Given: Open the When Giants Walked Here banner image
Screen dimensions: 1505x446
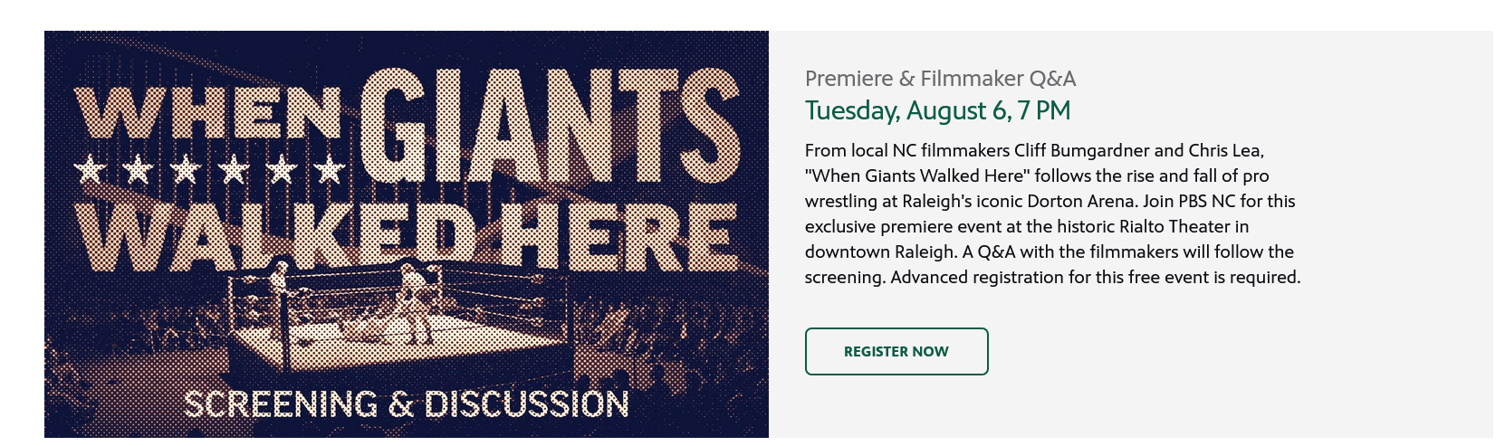Looking at the screenshot, I should [x=406, y=233].
